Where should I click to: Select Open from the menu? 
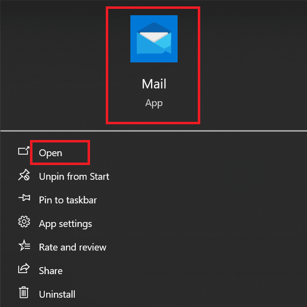point(50,153)
